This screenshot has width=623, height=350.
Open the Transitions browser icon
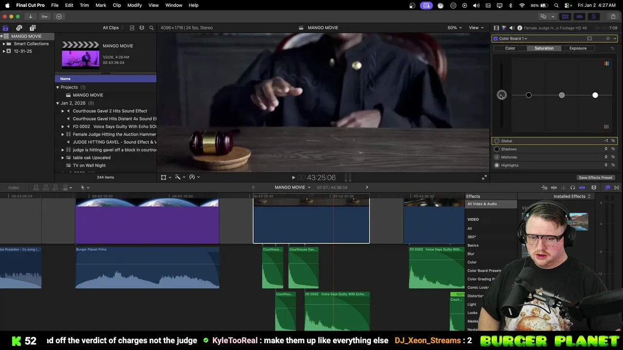[617, 188]
